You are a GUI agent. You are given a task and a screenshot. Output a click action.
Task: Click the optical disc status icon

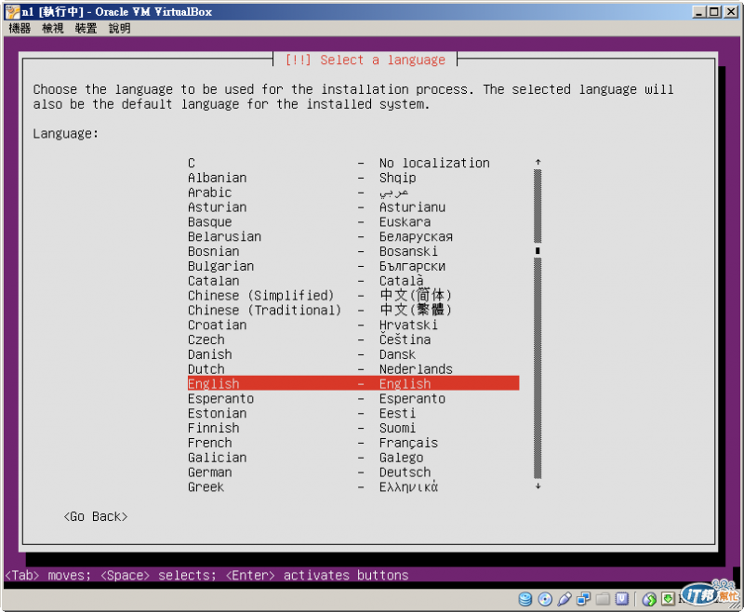tap(545, 599)
